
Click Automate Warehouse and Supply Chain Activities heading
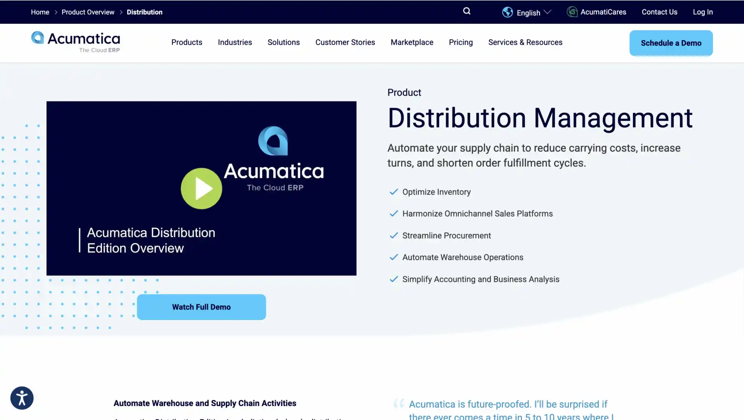coord(205,403)
